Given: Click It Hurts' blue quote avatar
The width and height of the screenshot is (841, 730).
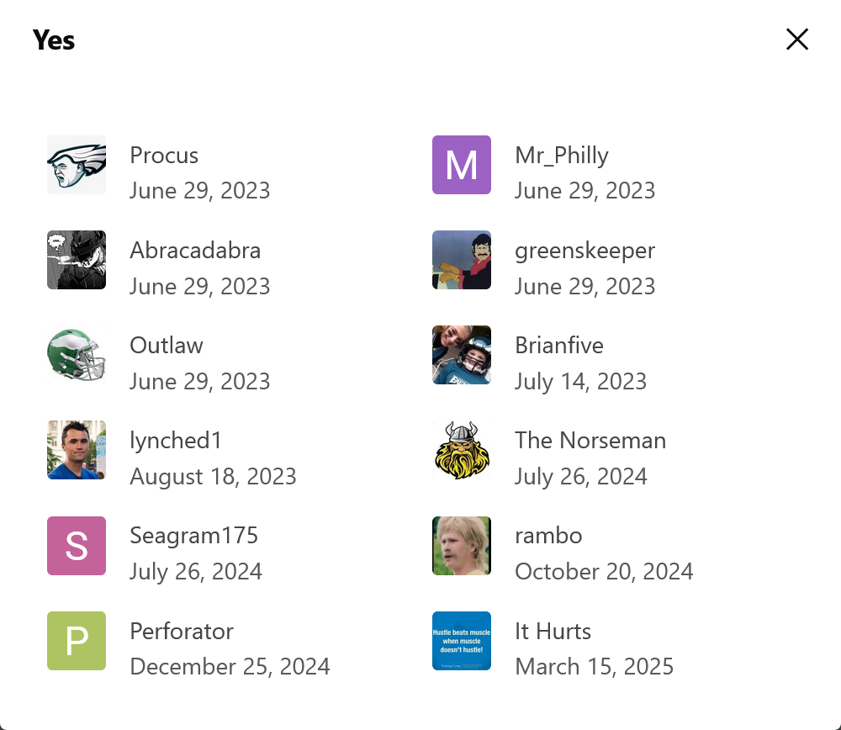Looking at the screenshot, I should (x=462, y=641).
